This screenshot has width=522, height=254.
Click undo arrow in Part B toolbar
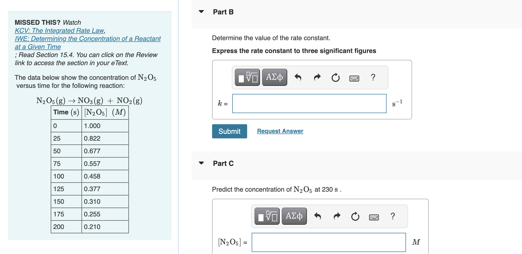tap(298, 77)
